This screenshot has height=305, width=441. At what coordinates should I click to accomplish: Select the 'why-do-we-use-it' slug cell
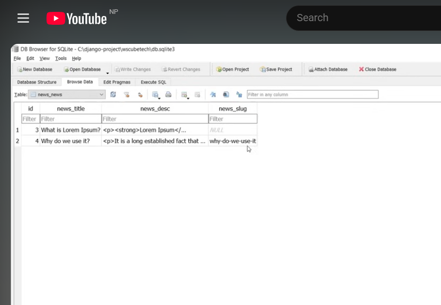233,141
